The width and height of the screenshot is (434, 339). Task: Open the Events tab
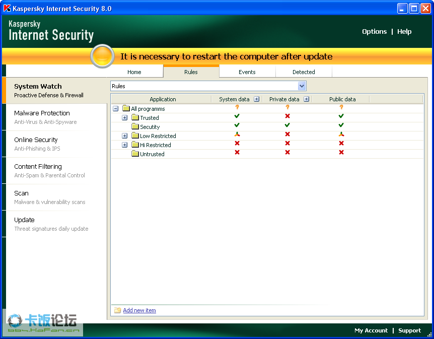point(247,72)
